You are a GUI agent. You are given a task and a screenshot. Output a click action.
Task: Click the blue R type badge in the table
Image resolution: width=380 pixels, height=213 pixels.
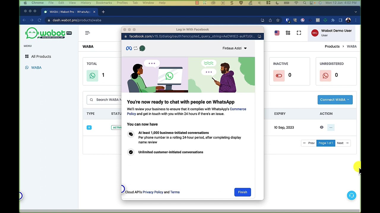click(x=89, y=128)
